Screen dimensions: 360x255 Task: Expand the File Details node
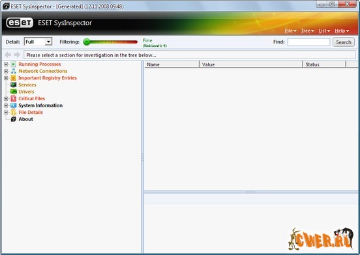pos(6,113)
